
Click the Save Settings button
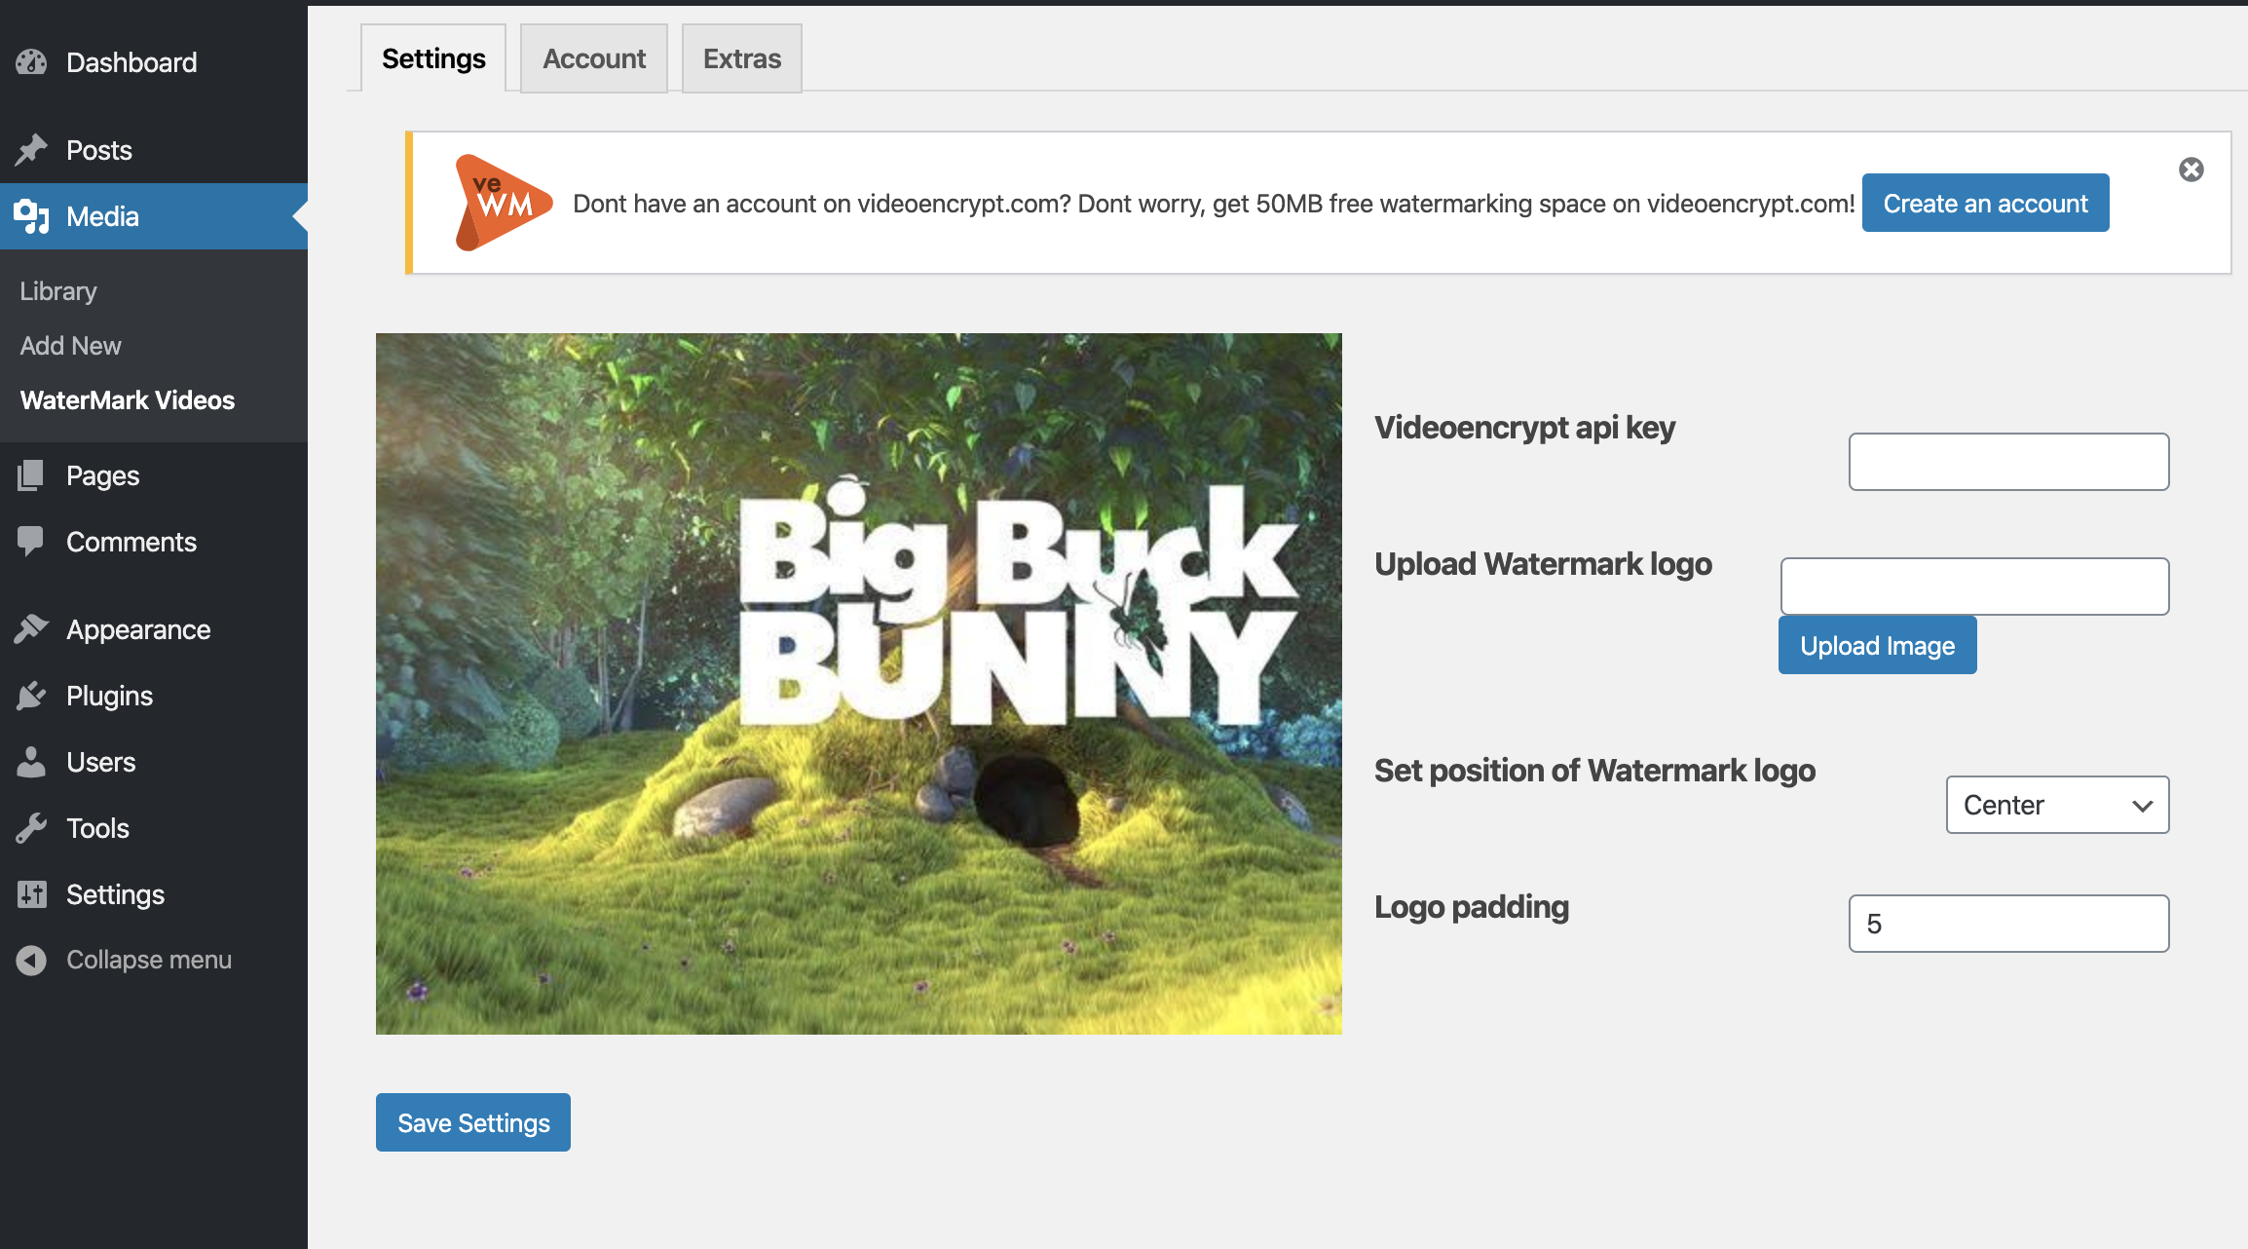coord(473,1122)
